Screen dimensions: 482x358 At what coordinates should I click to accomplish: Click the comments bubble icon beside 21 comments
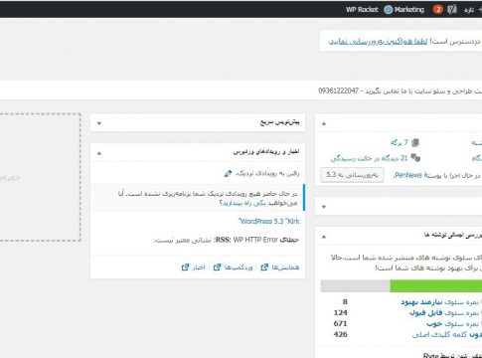tap(415, 158)
